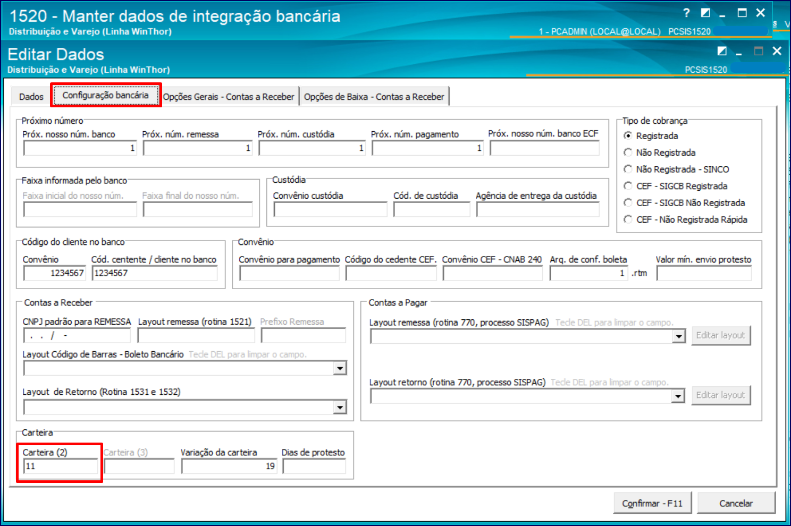The image size is (791, 526).
Task: Click notes icon in Editar Dados title bar
Action: tap(722, 51)
